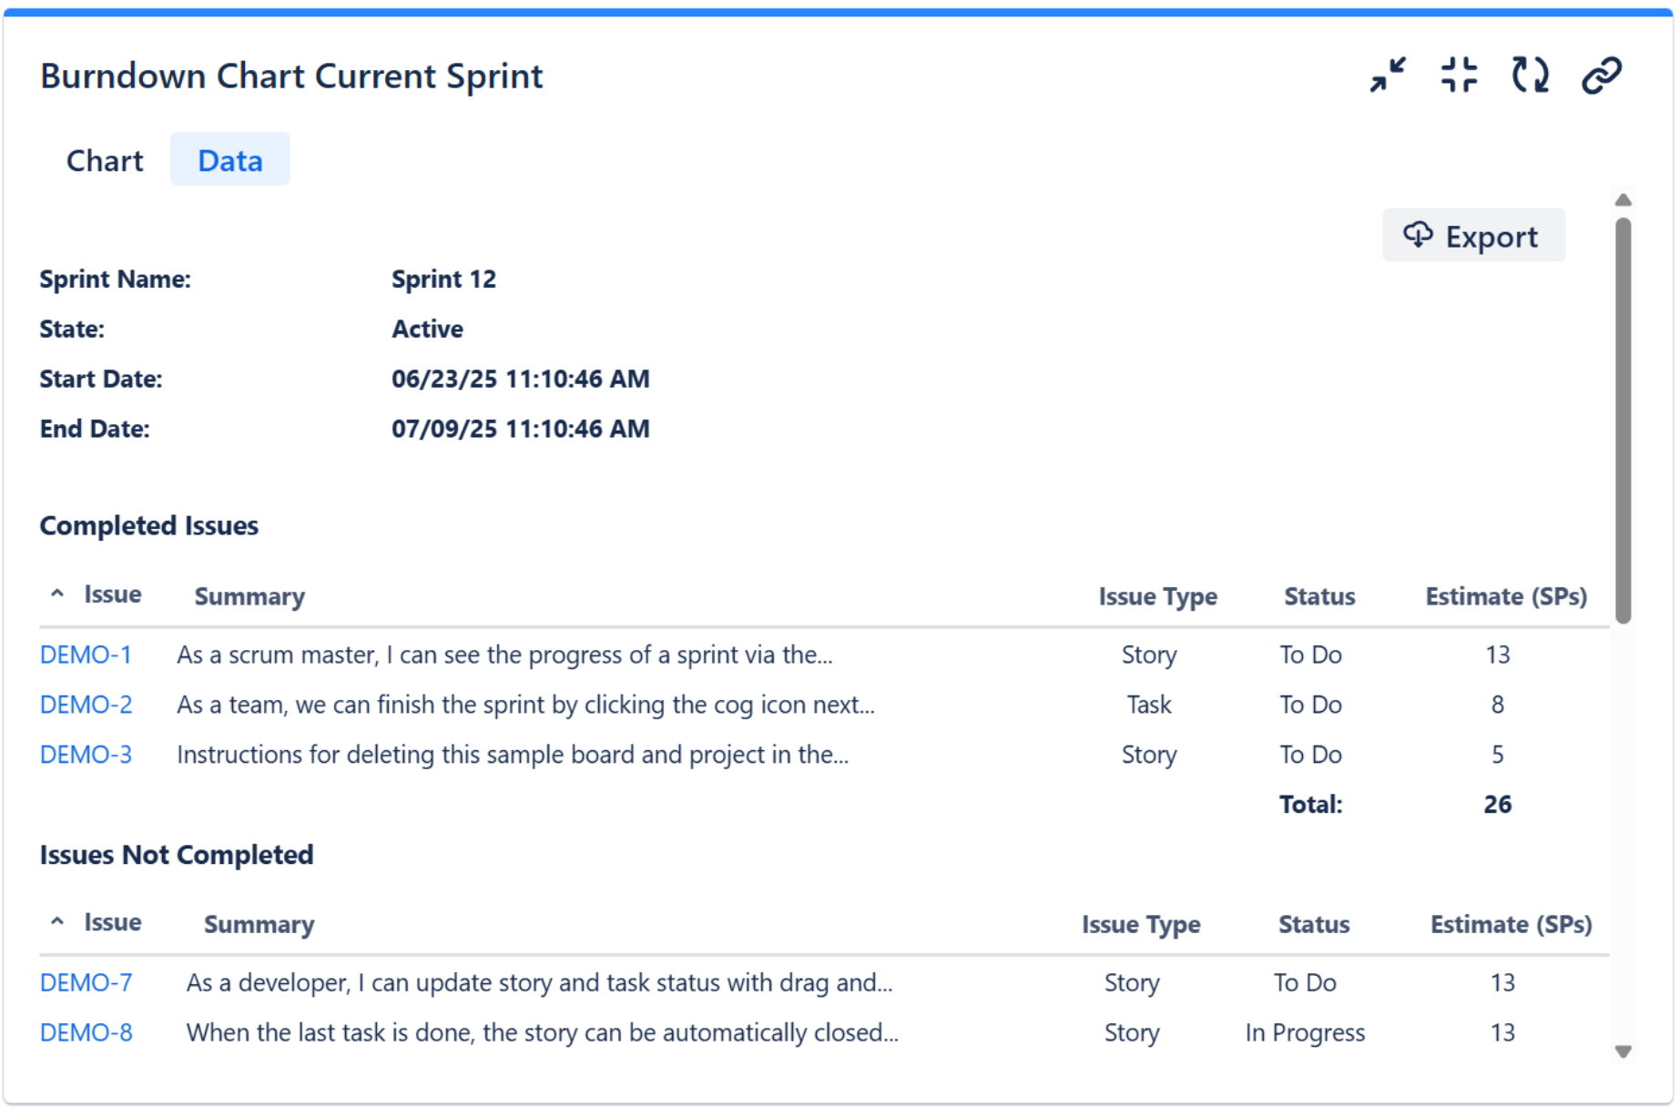Click the exit fullscreen collapse icon
The image size is (1679, 1107).
pos(1459,75)
